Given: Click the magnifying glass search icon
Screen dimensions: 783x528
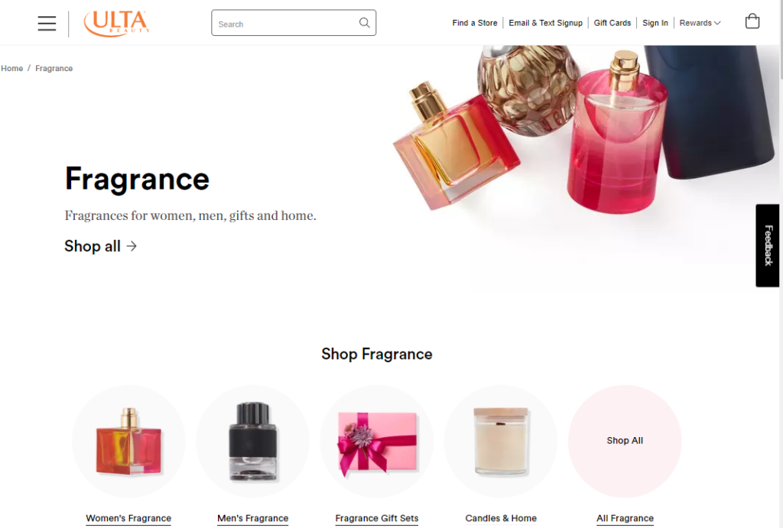Looking at the screenshot, I should point(365,23).
